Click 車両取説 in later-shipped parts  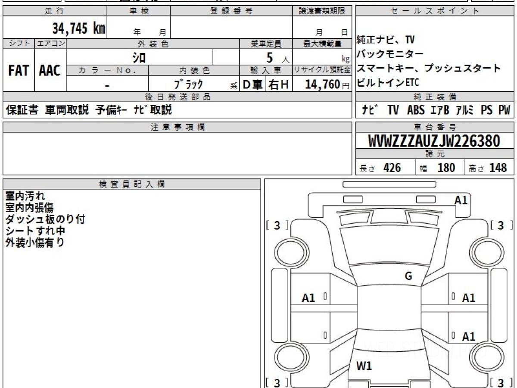click(x=67, y=110)
